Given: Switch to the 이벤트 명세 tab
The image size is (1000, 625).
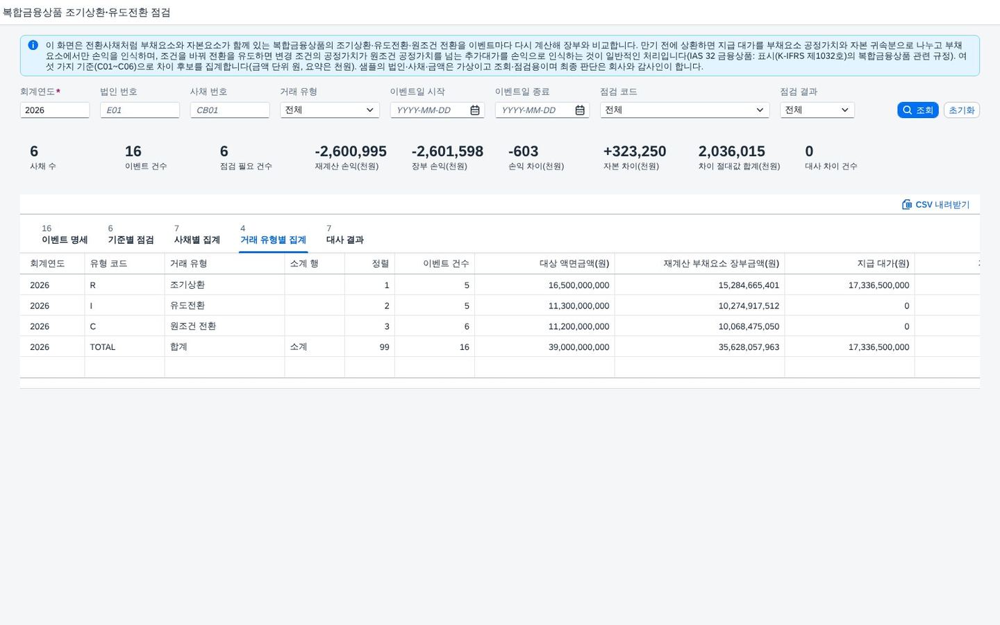Looking at the screenshot, I should click(x=65, y=235).
